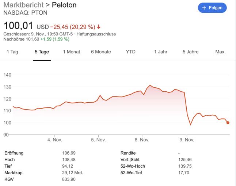236x186 pixels.
Task: Select the 1 Tag tab
Action: pyautogui.click(x=12, y=52)
